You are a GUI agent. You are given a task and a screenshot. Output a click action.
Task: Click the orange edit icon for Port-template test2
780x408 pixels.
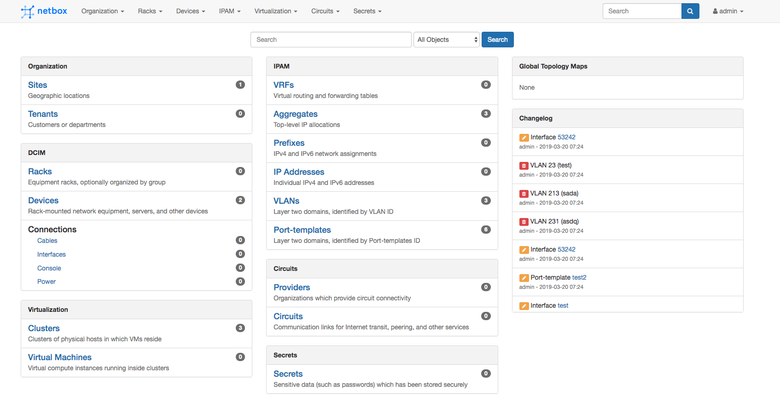tap(524, 278)
